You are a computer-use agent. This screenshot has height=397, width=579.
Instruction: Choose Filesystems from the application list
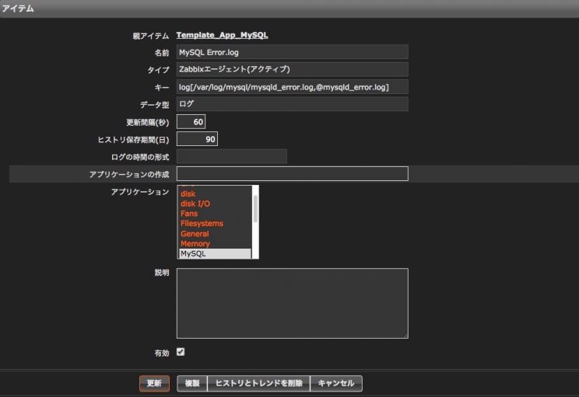click(202, 224)
